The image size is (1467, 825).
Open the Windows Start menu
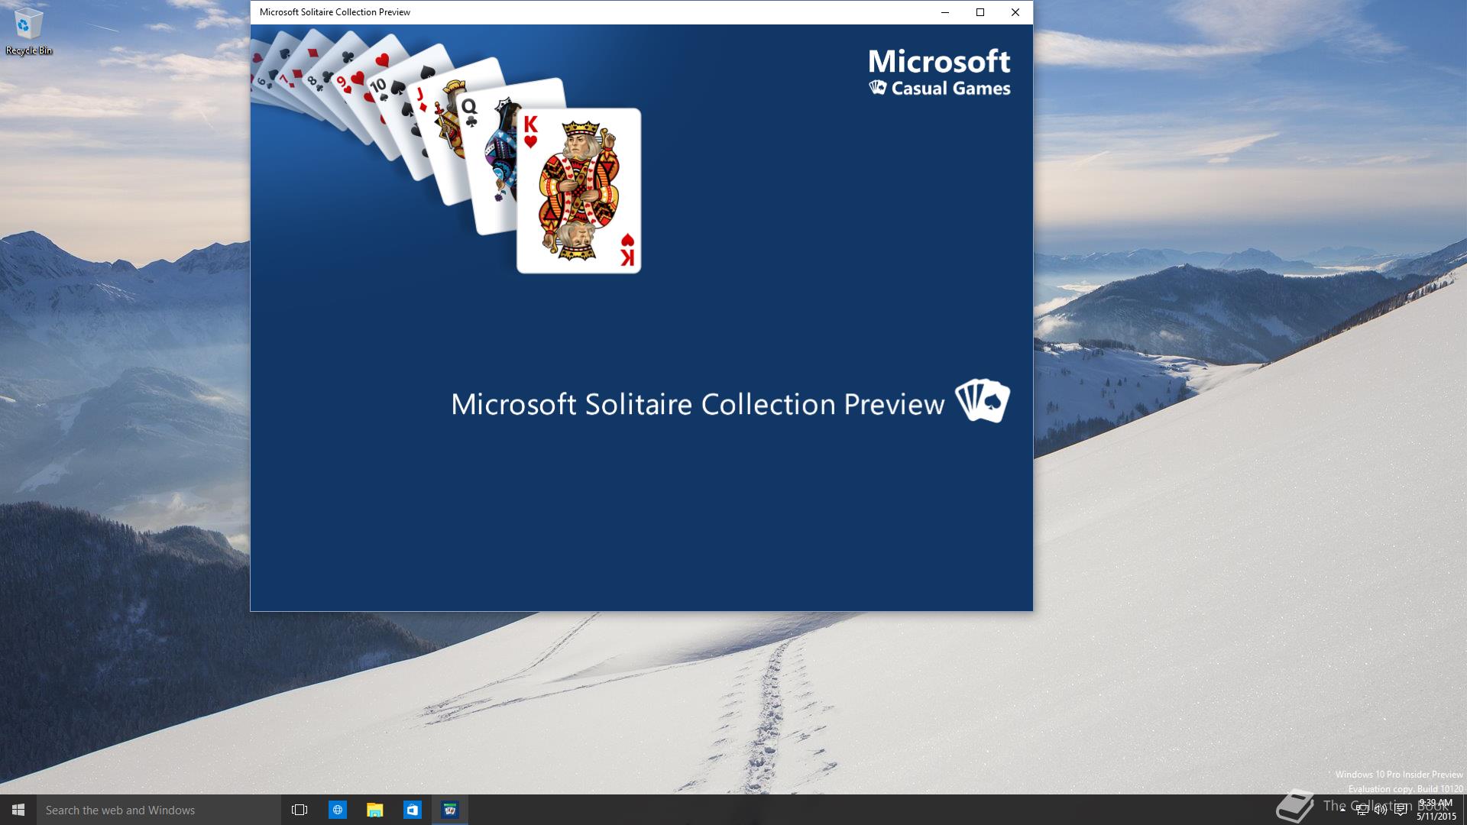tap(18, 810)
